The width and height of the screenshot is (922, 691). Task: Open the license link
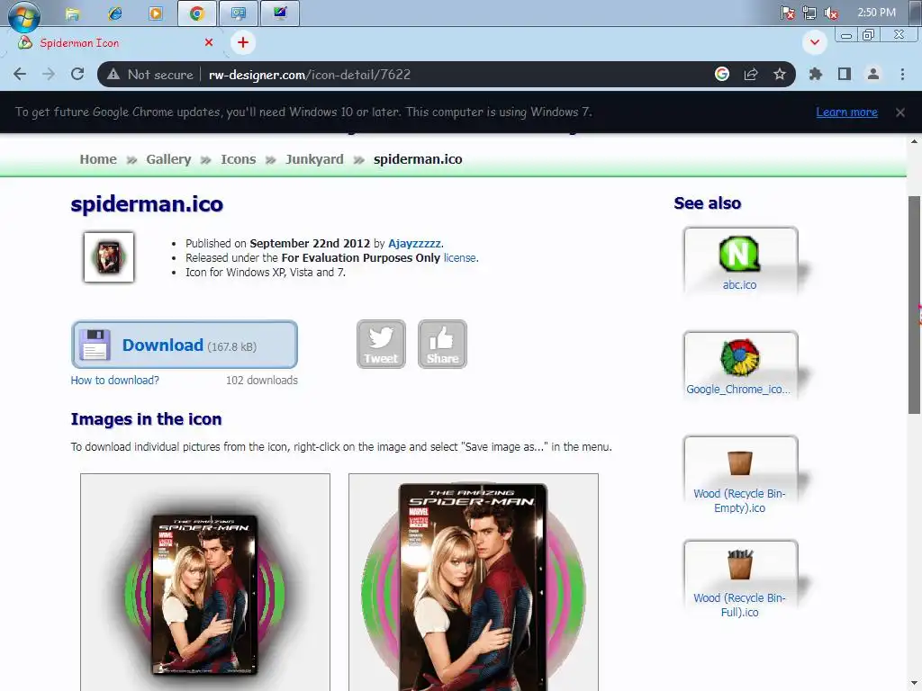pos(459,258)
